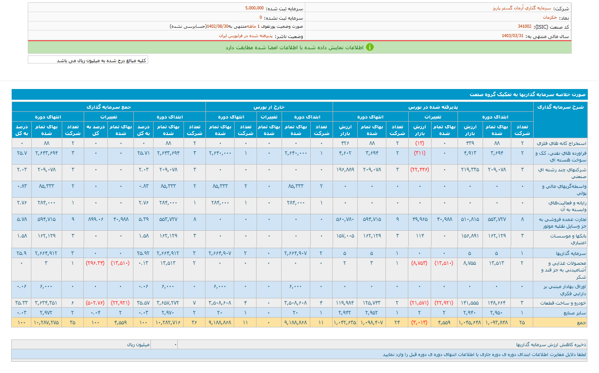
Task: Click the green signed-information confirmation banner text
Action: click(x=295, y=47)
